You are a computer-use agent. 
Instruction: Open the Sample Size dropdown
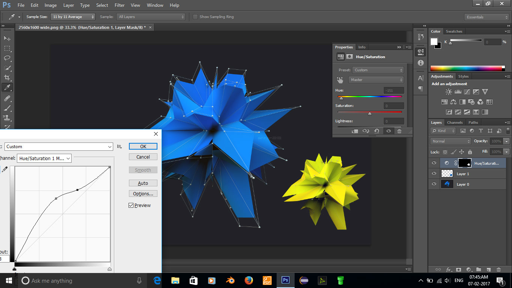point(73,17)
